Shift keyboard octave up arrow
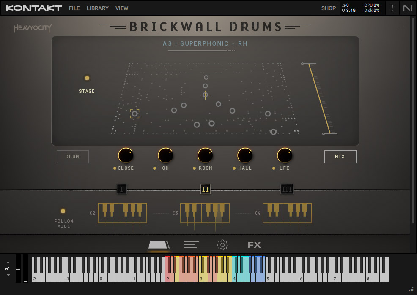 point(8,262)
